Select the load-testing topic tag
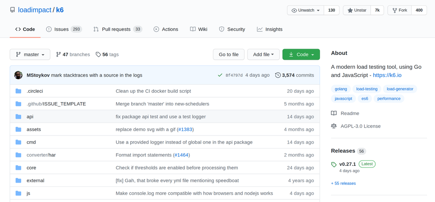435x202 pixels. [367, 89]
